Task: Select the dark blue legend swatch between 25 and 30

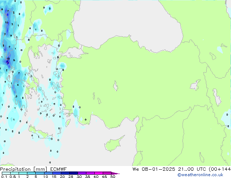Action: click(x=74, y=173)
